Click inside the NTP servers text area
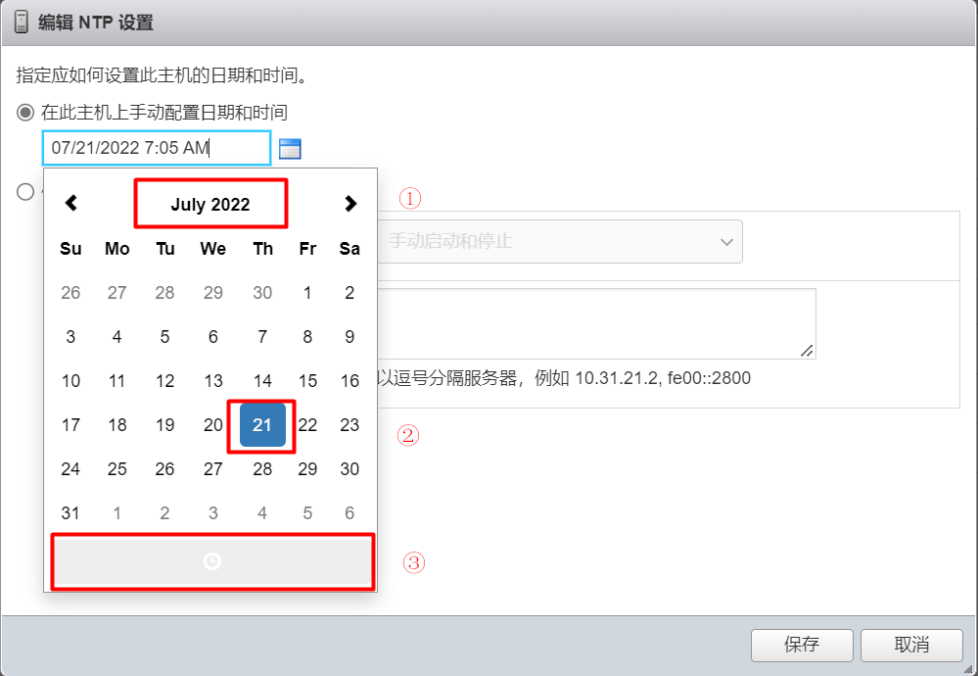Viewport: 978px width, 676px height. click(x=595, y=323)
